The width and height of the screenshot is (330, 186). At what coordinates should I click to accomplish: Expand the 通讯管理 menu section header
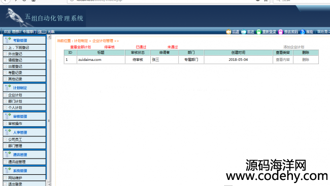click(x=24, y=155)
